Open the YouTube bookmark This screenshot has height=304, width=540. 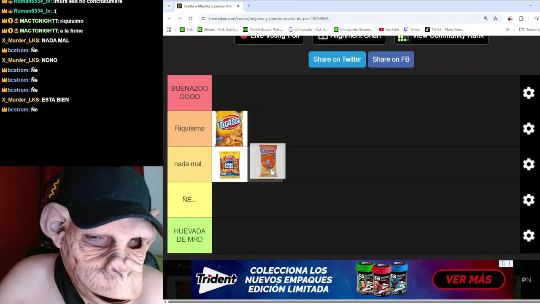click(x=389, y=30)
